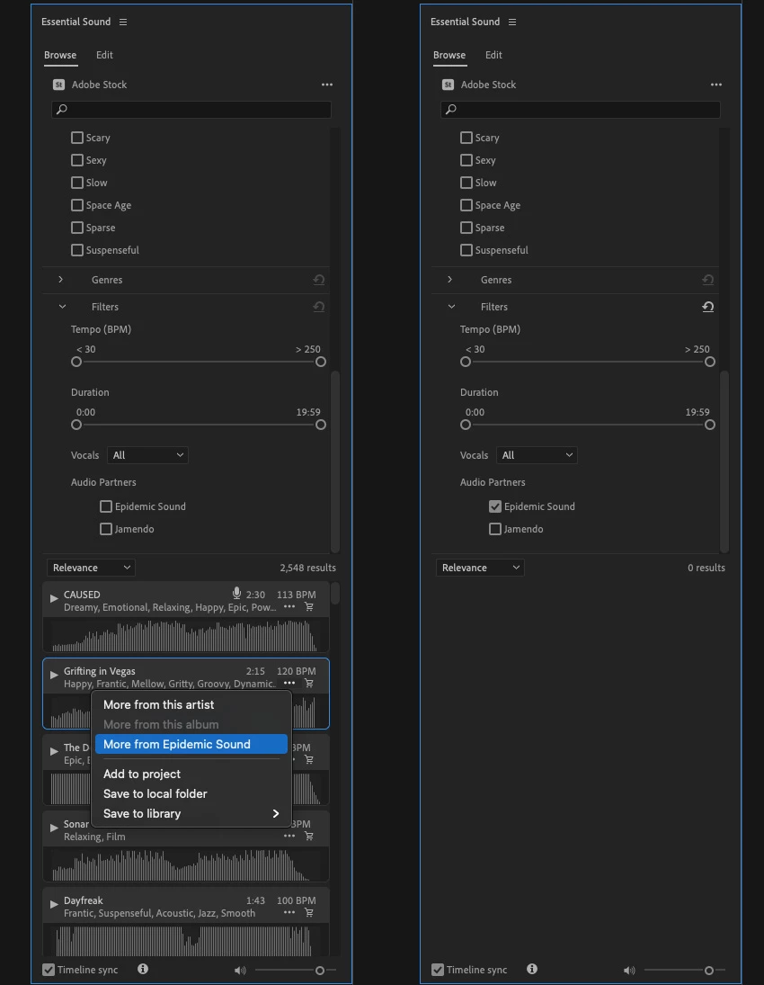Open Save to library submenu
764x985 pixels.
[191, 813]
